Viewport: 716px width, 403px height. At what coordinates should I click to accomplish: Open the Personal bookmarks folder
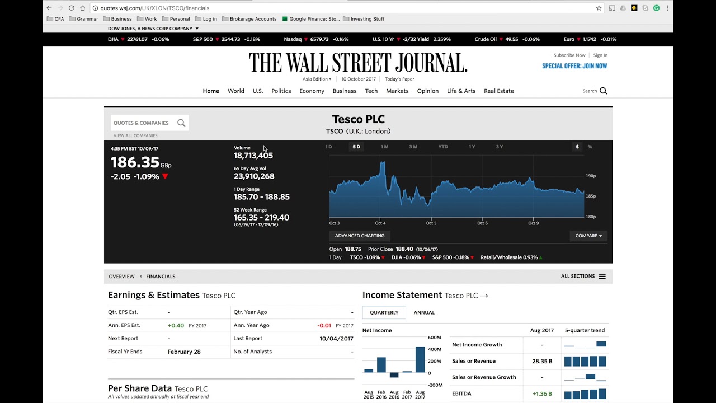(x=176, y=19)
